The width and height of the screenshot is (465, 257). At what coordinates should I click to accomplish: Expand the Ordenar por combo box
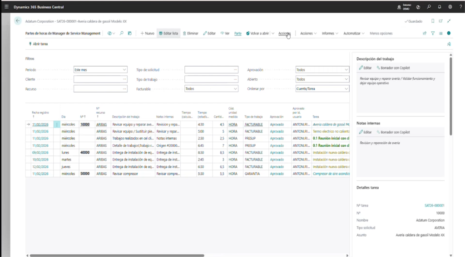coord(346,89)
